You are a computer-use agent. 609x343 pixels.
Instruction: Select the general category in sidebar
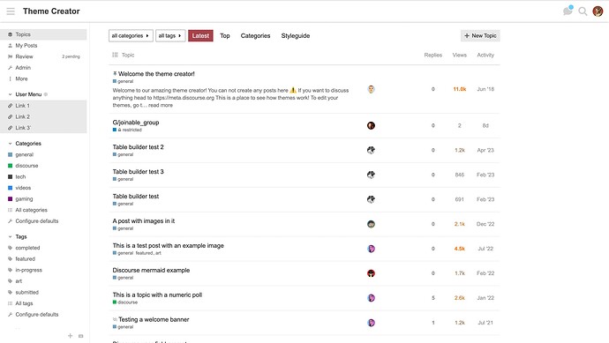[43, 154]
